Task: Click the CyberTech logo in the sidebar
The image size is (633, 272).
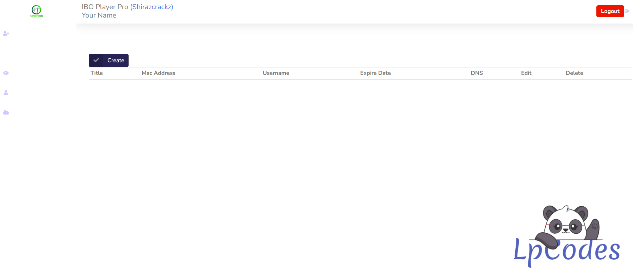Action: [x=36, y=11]
